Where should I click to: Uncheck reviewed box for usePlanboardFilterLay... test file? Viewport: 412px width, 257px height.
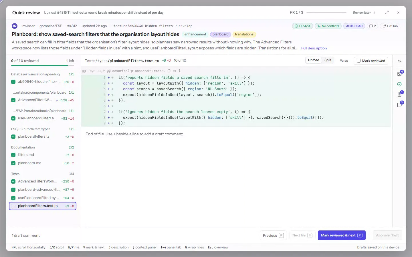coord(13,198)
